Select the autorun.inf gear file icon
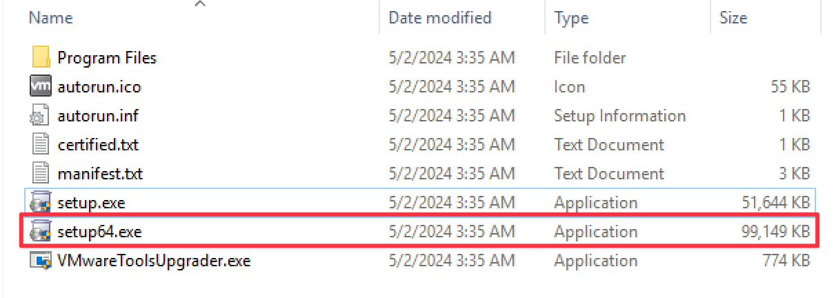The width and height of the screenshot is (836, 298). [41, 115]
